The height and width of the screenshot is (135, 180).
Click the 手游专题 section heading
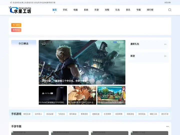click(16, 126)
